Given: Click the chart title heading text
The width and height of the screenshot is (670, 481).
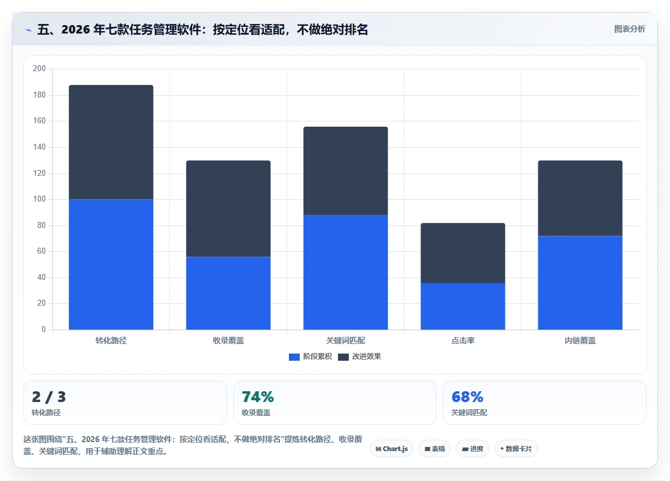Looking at the screenshot, I should coord(203,29).
